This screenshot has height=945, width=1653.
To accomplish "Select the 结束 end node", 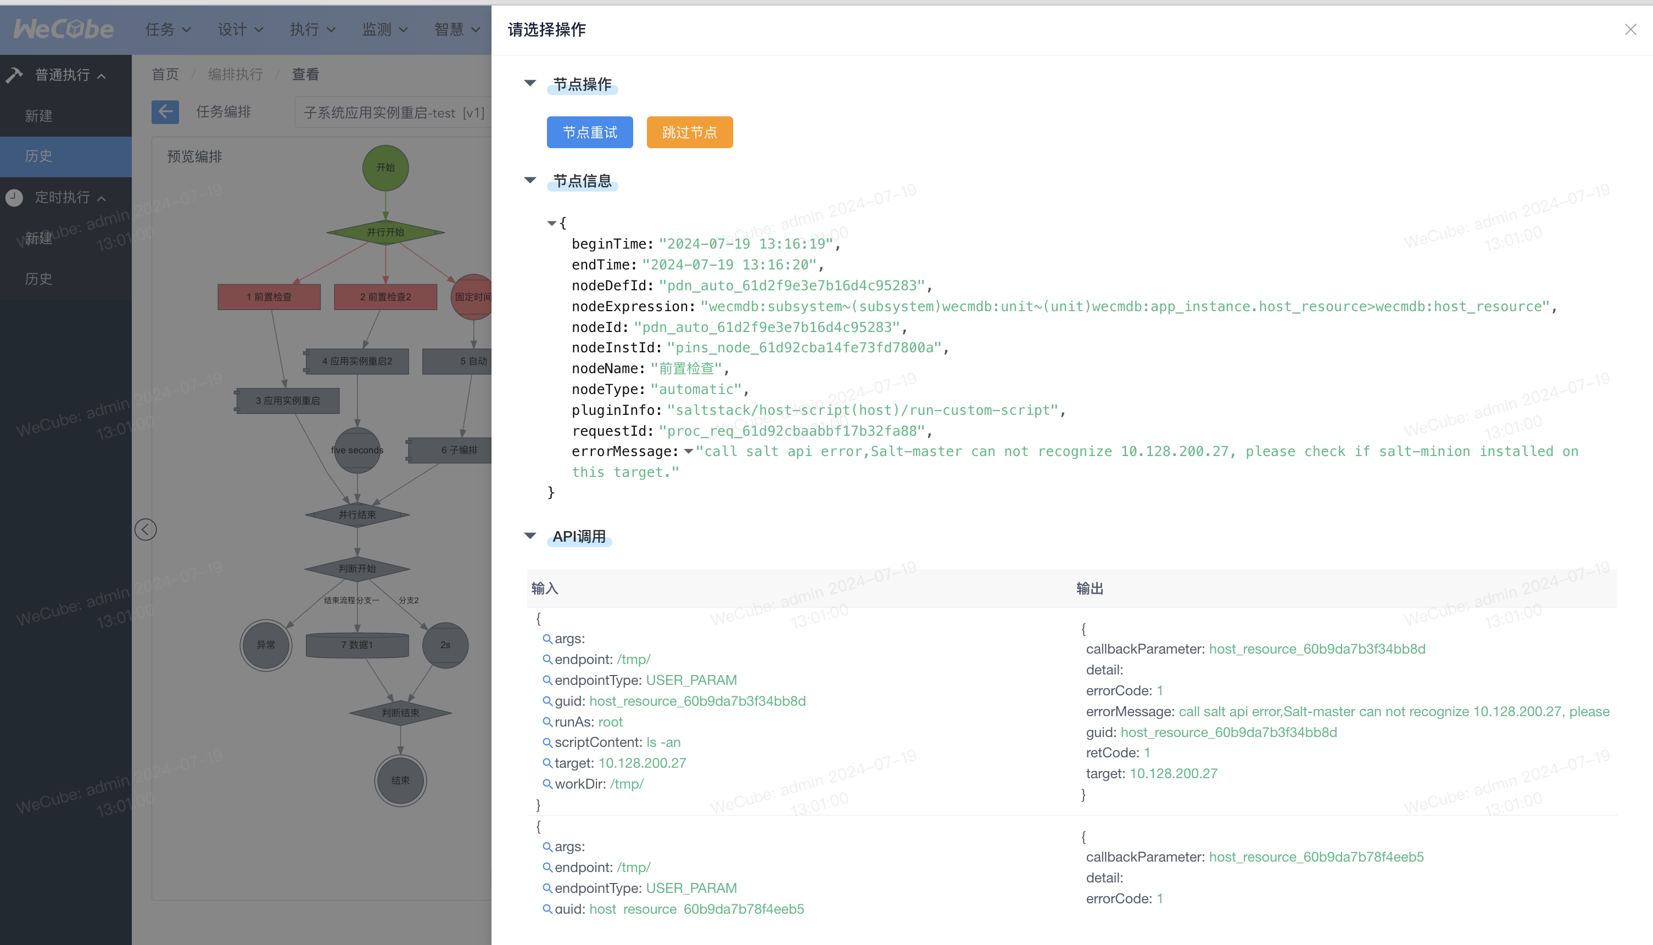I will 401,780.
